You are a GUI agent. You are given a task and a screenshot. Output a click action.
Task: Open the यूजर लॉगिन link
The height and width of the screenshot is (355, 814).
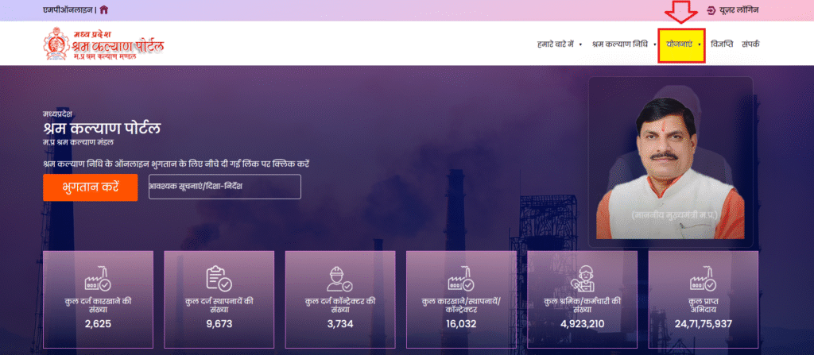pos(738,10)
